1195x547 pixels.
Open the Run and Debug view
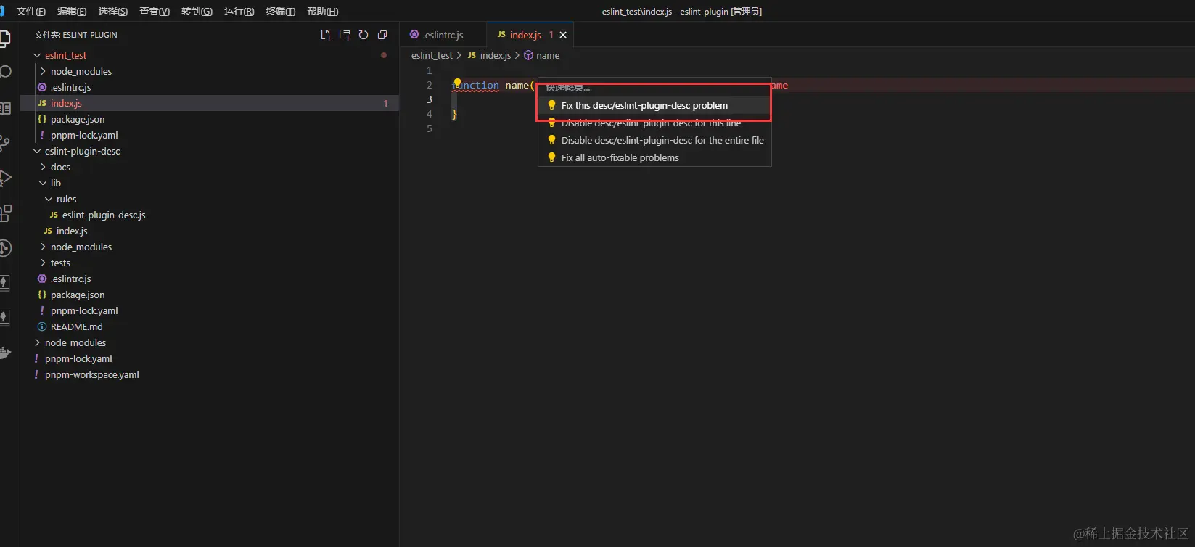[x=5, y=178]
